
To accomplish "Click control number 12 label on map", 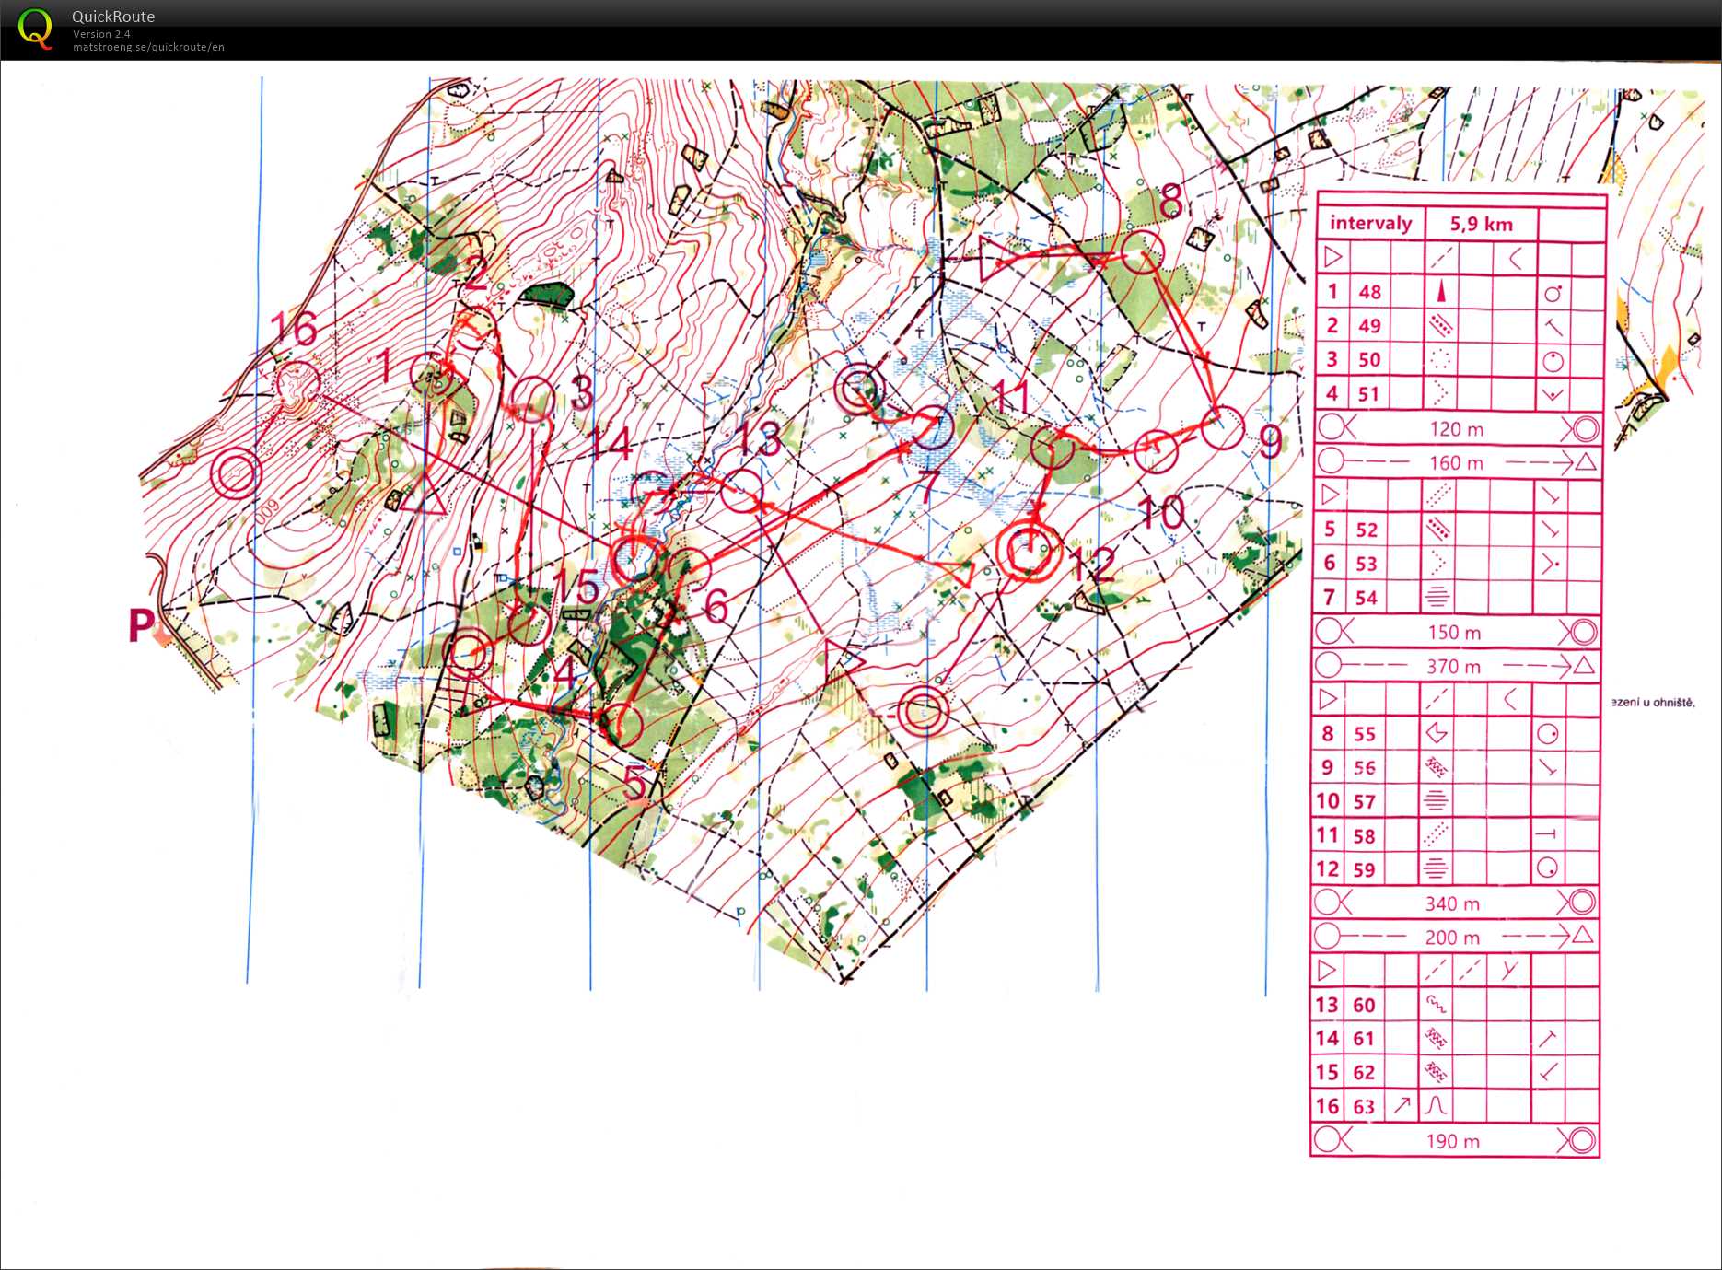I will (1093, 564).
